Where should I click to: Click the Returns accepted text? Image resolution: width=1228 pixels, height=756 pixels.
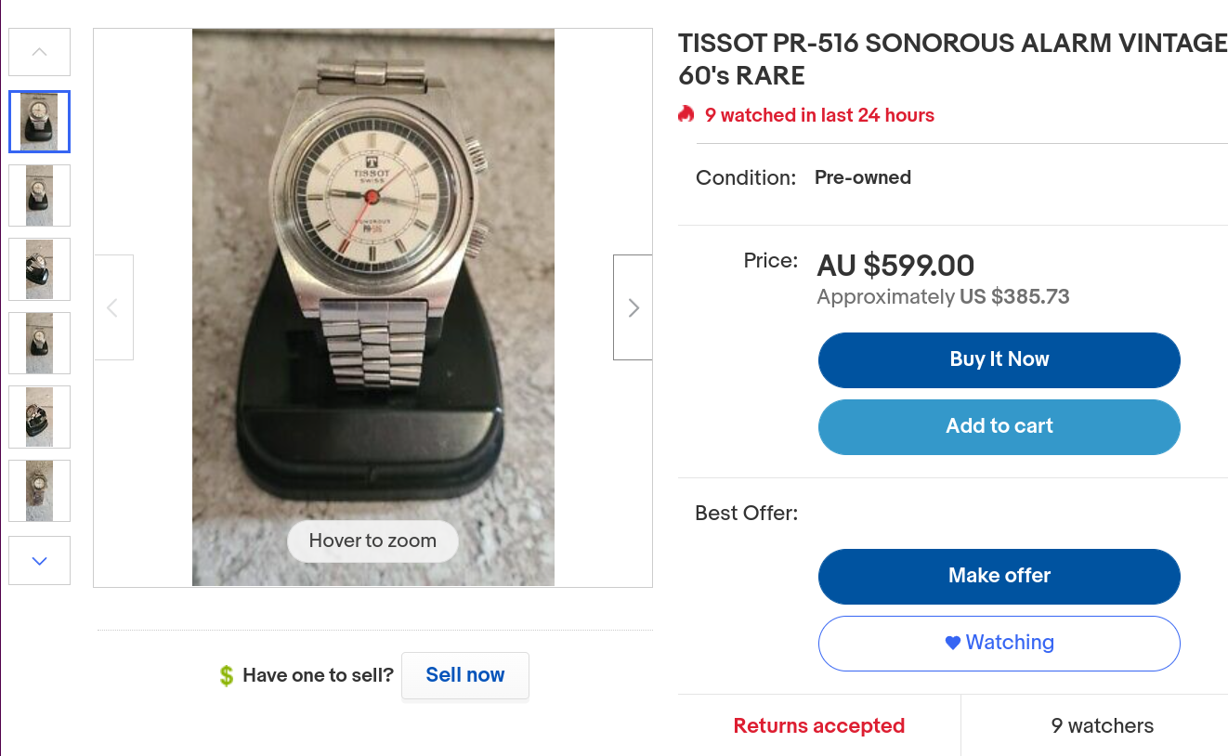[x=818, y=726]
